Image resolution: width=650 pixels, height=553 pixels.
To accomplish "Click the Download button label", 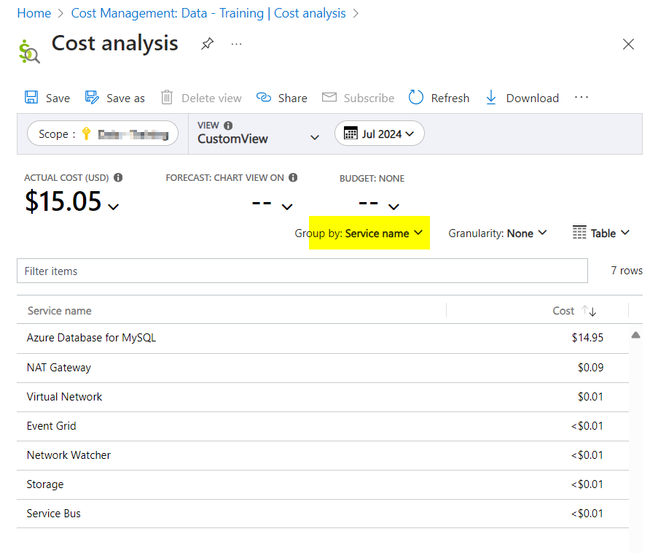I will click(532, 98).
